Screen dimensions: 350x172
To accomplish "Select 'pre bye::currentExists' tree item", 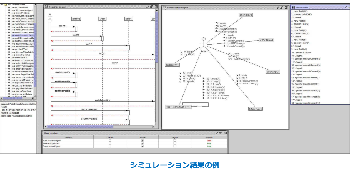I will coord(22,94).
